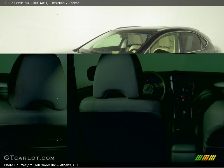Click the striped color-bar logo icon
The width and height of the screenshot is (224, 168).
coord(206,158)
